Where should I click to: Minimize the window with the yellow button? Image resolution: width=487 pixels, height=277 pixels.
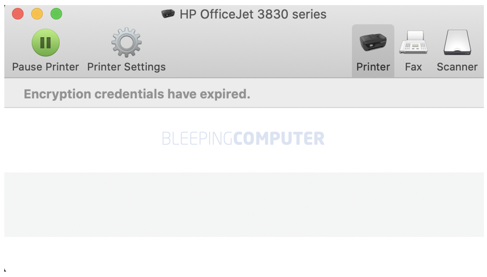tap(37, 14)
